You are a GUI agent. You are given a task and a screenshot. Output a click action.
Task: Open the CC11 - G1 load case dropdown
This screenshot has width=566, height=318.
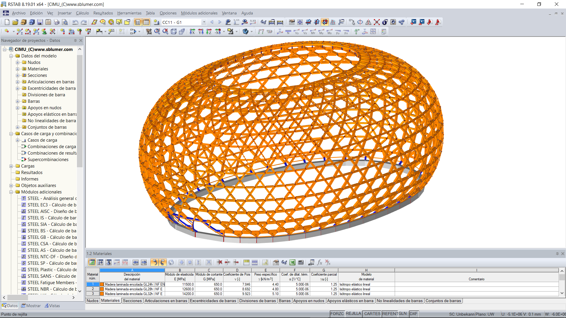click(204, 22)
